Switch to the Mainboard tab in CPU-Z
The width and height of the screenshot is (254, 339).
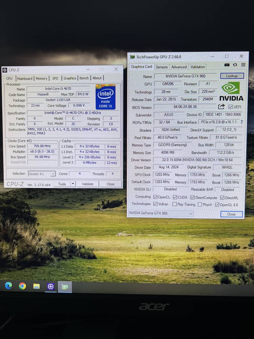point(25,79)
